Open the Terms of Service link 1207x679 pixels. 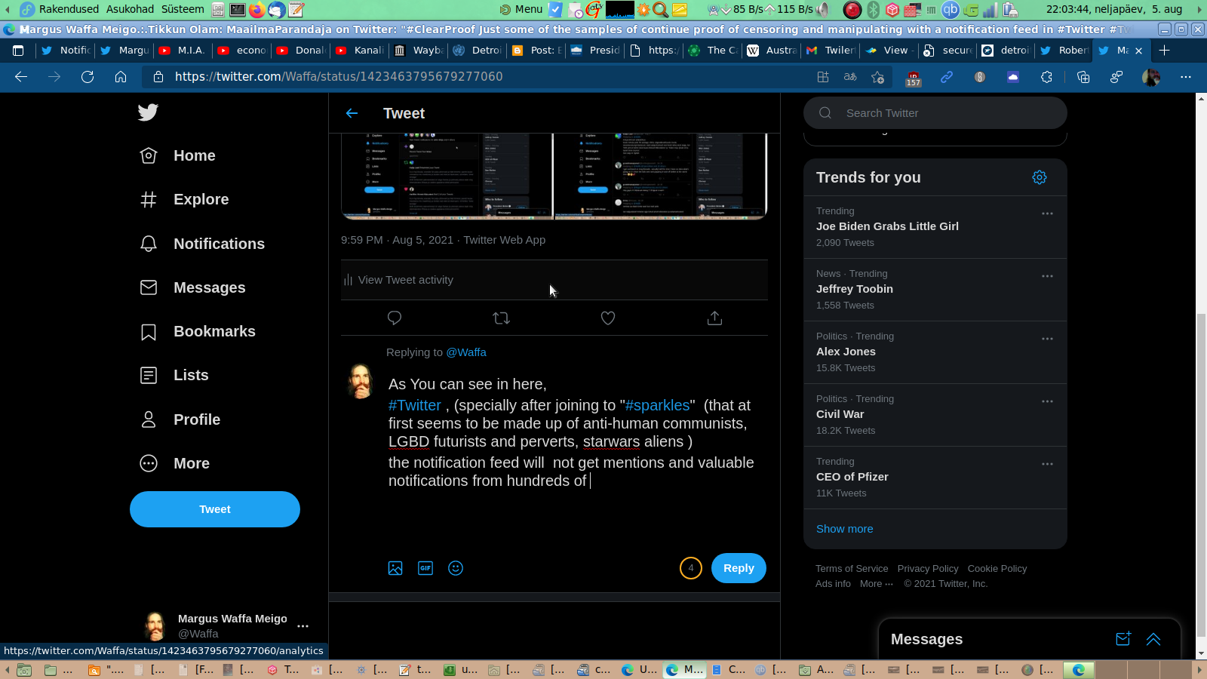tap(852, 569)
